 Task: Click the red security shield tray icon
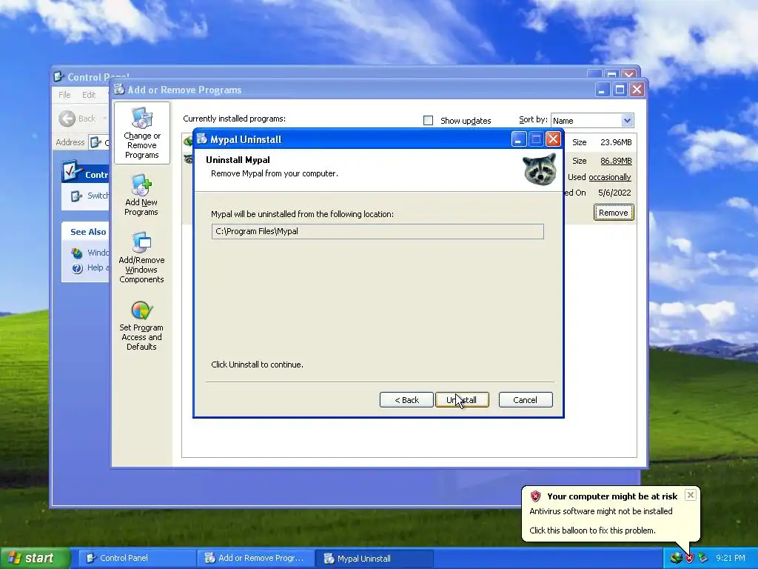pos(689,559)
